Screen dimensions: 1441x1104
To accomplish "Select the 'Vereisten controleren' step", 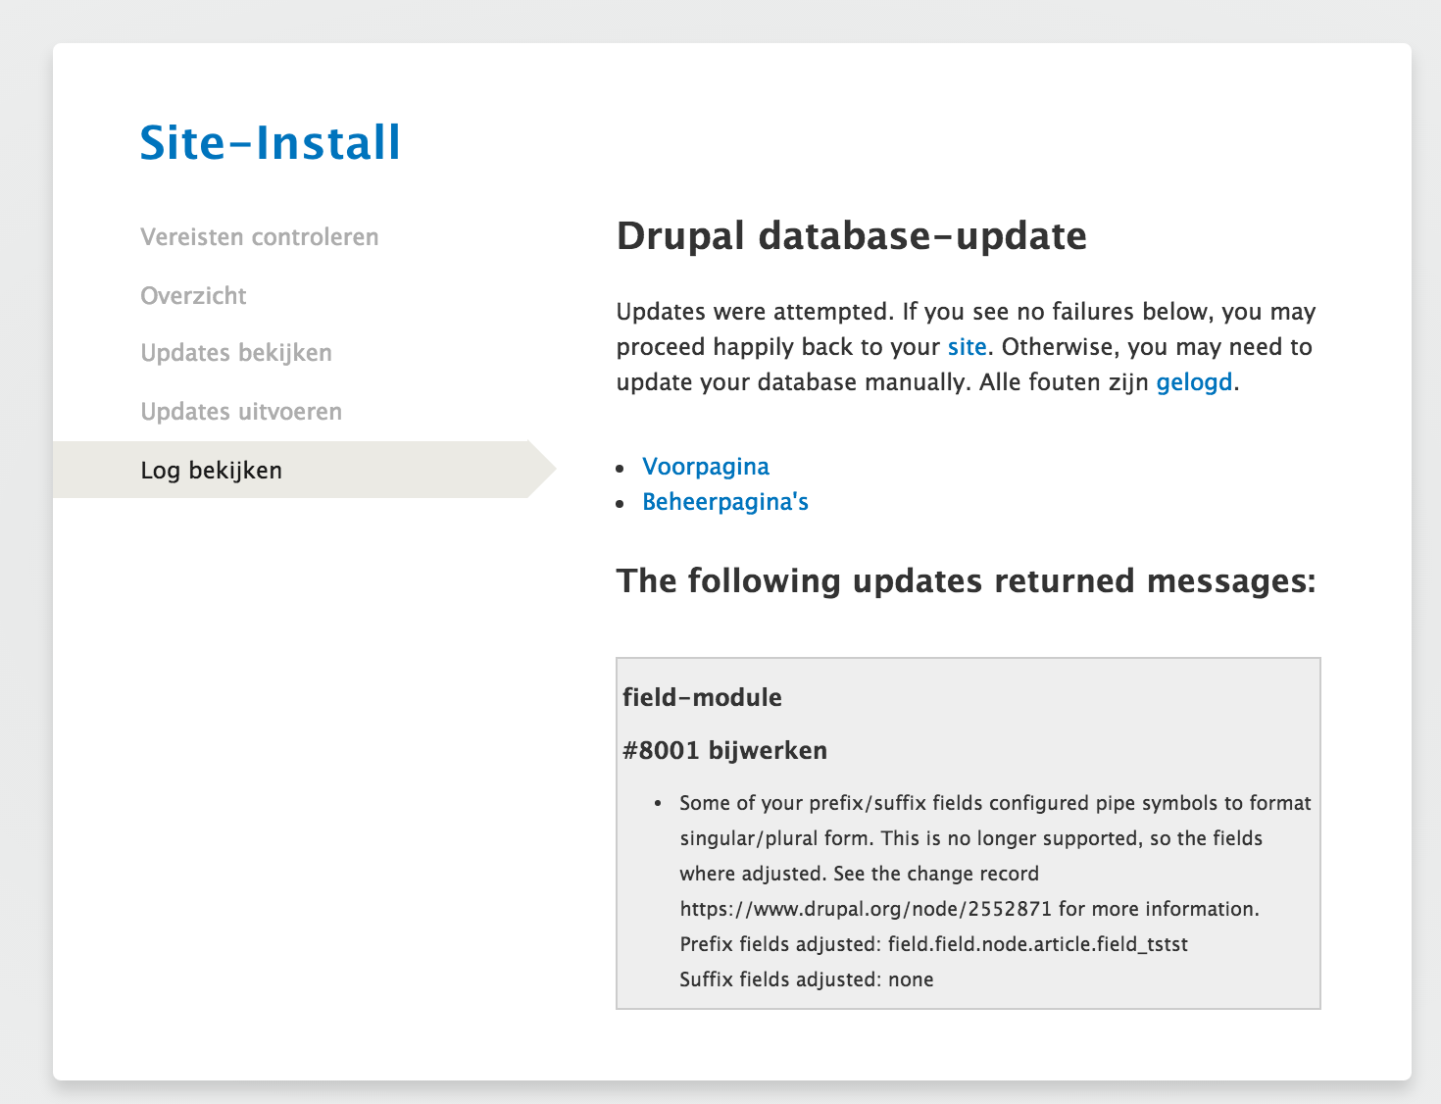I will 260,237.
